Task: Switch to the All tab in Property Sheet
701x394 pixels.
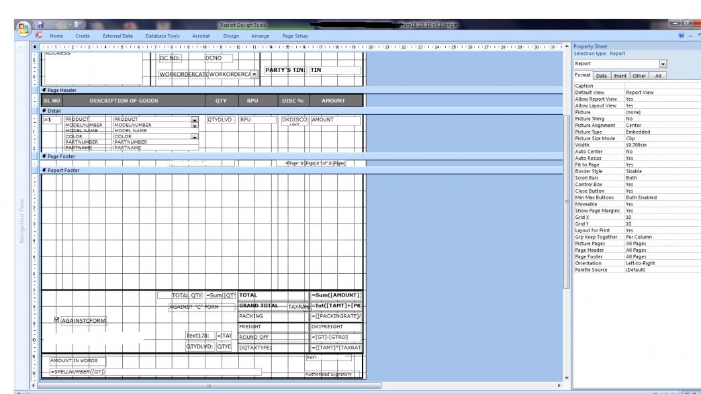Action: click(x=657, y=76)
